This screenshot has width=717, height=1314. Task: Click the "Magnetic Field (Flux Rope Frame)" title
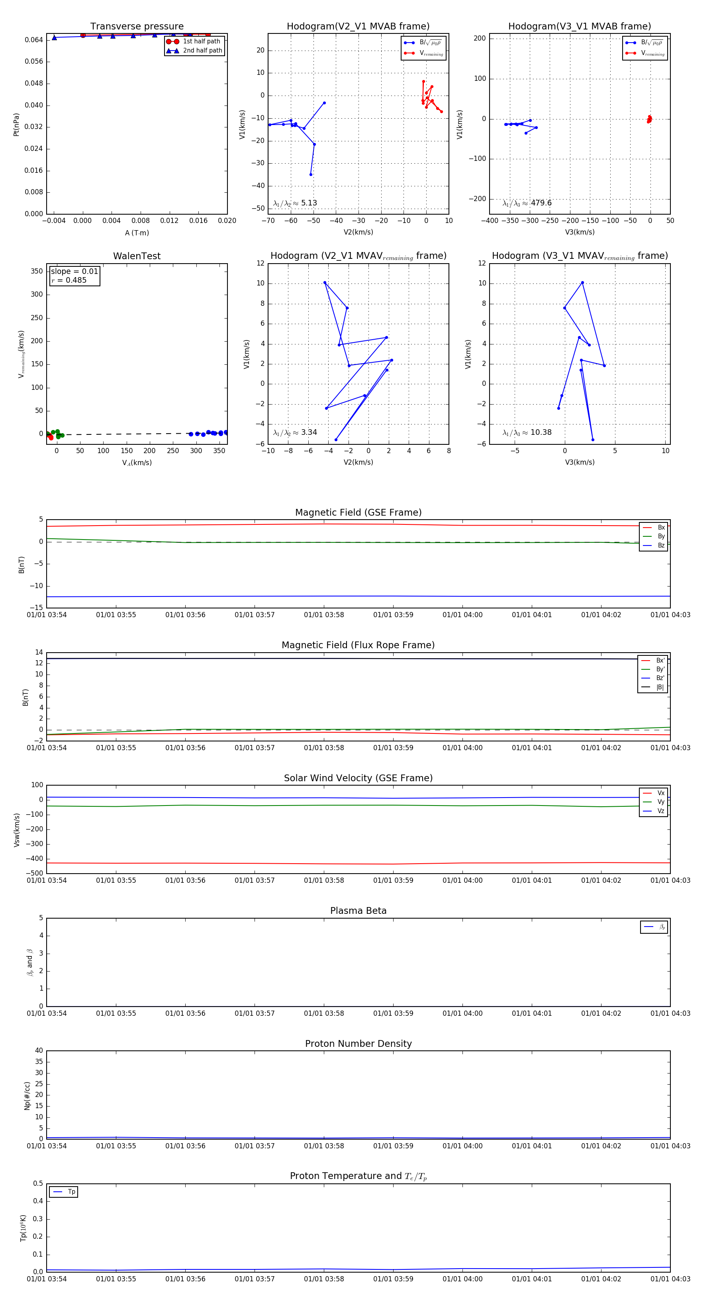click(x=358, y=645)
